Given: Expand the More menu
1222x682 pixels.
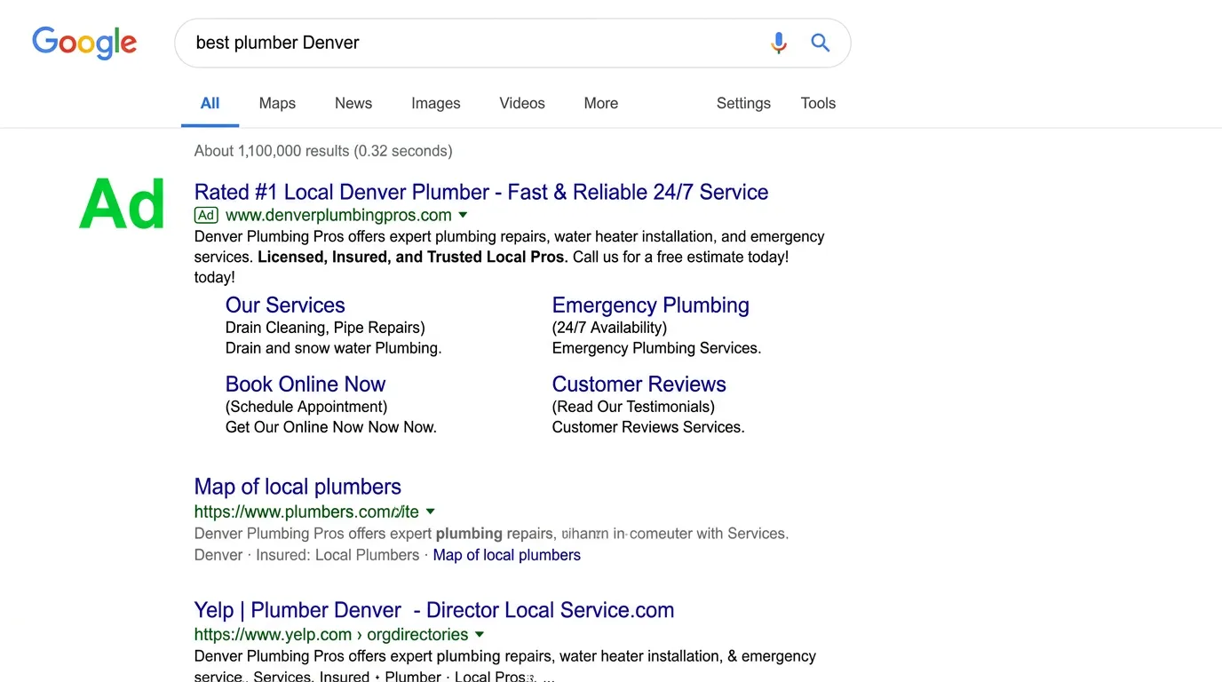Looking at the screenshot, I should [x=601, y=103].
